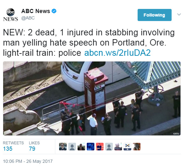Image resolution: width=184 pixels, height=166 pixels.
Task: Open second default gray silhouette avatar
Action: tap(109, 147)
